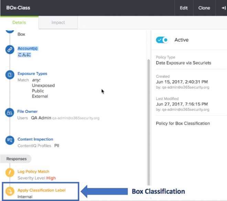The height and width of the screenshot is (201, 227).
Task: Collapse the panel with the arrow-to-bar icon
Action: (223, 8)
